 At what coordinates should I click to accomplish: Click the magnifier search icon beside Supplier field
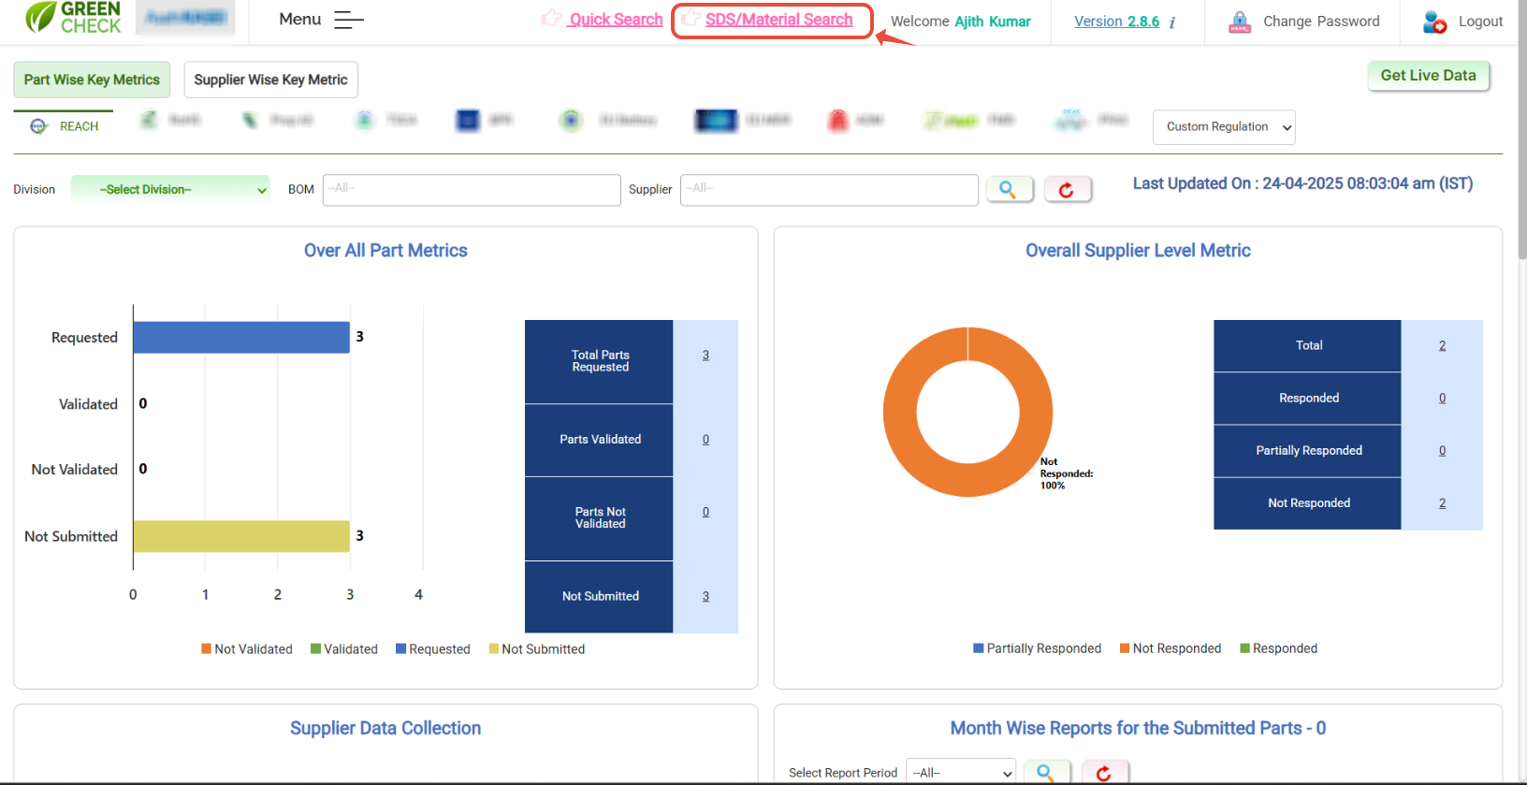(x=1009, y=190)
